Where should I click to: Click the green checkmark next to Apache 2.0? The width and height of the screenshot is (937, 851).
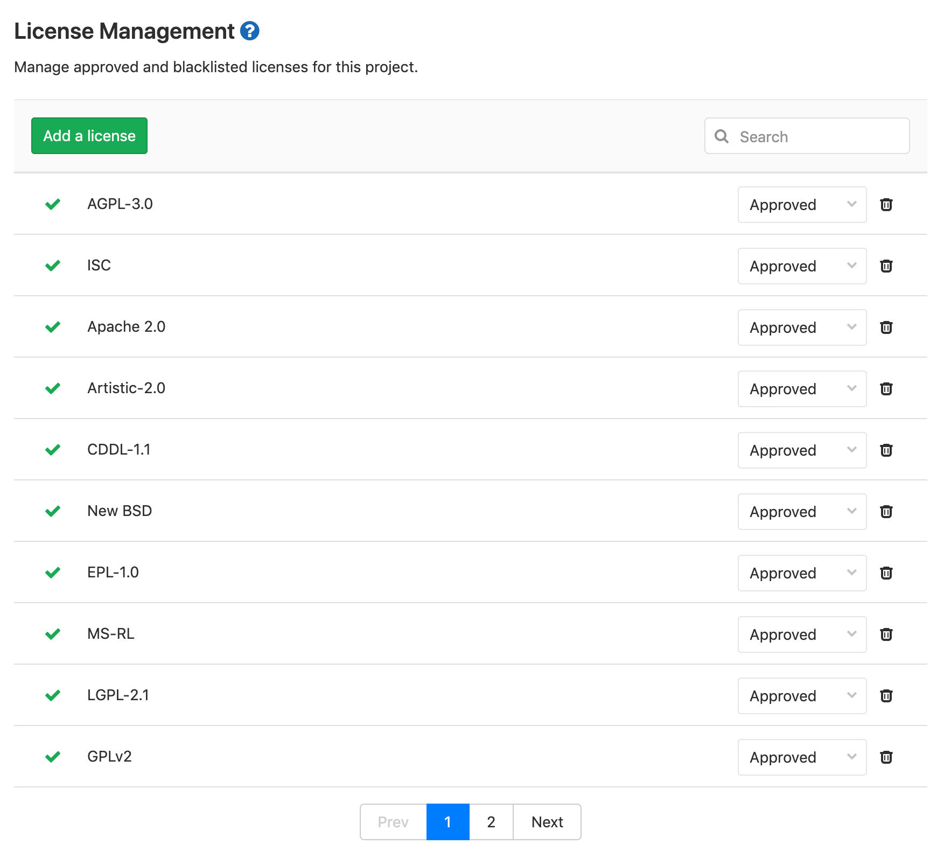point(53,327)
